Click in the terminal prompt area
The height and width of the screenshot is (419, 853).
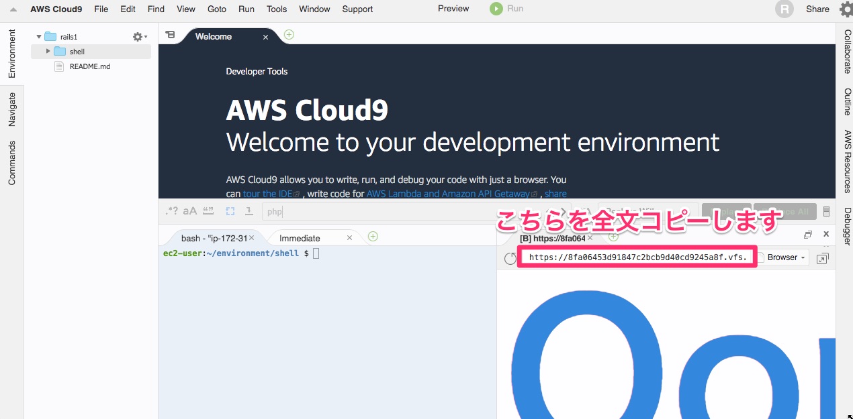click(327, 332)
